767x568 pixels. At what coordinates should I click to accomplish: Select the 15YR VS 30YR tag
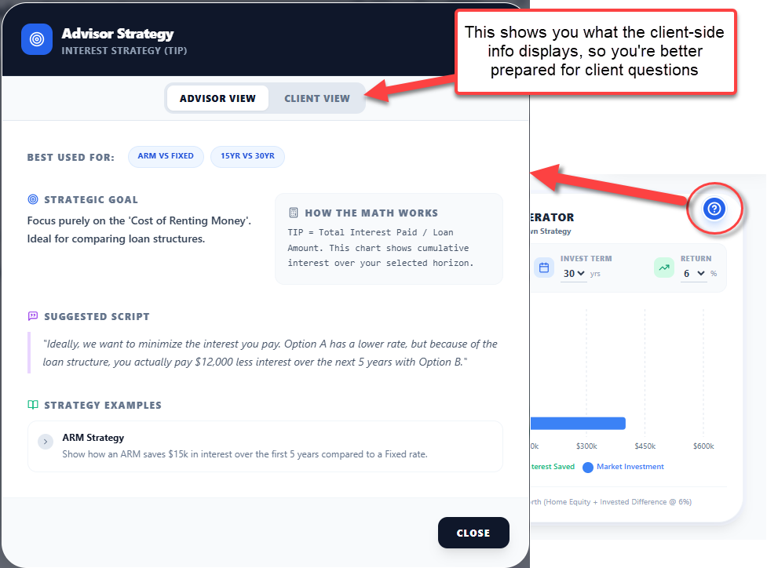[247, 156]
